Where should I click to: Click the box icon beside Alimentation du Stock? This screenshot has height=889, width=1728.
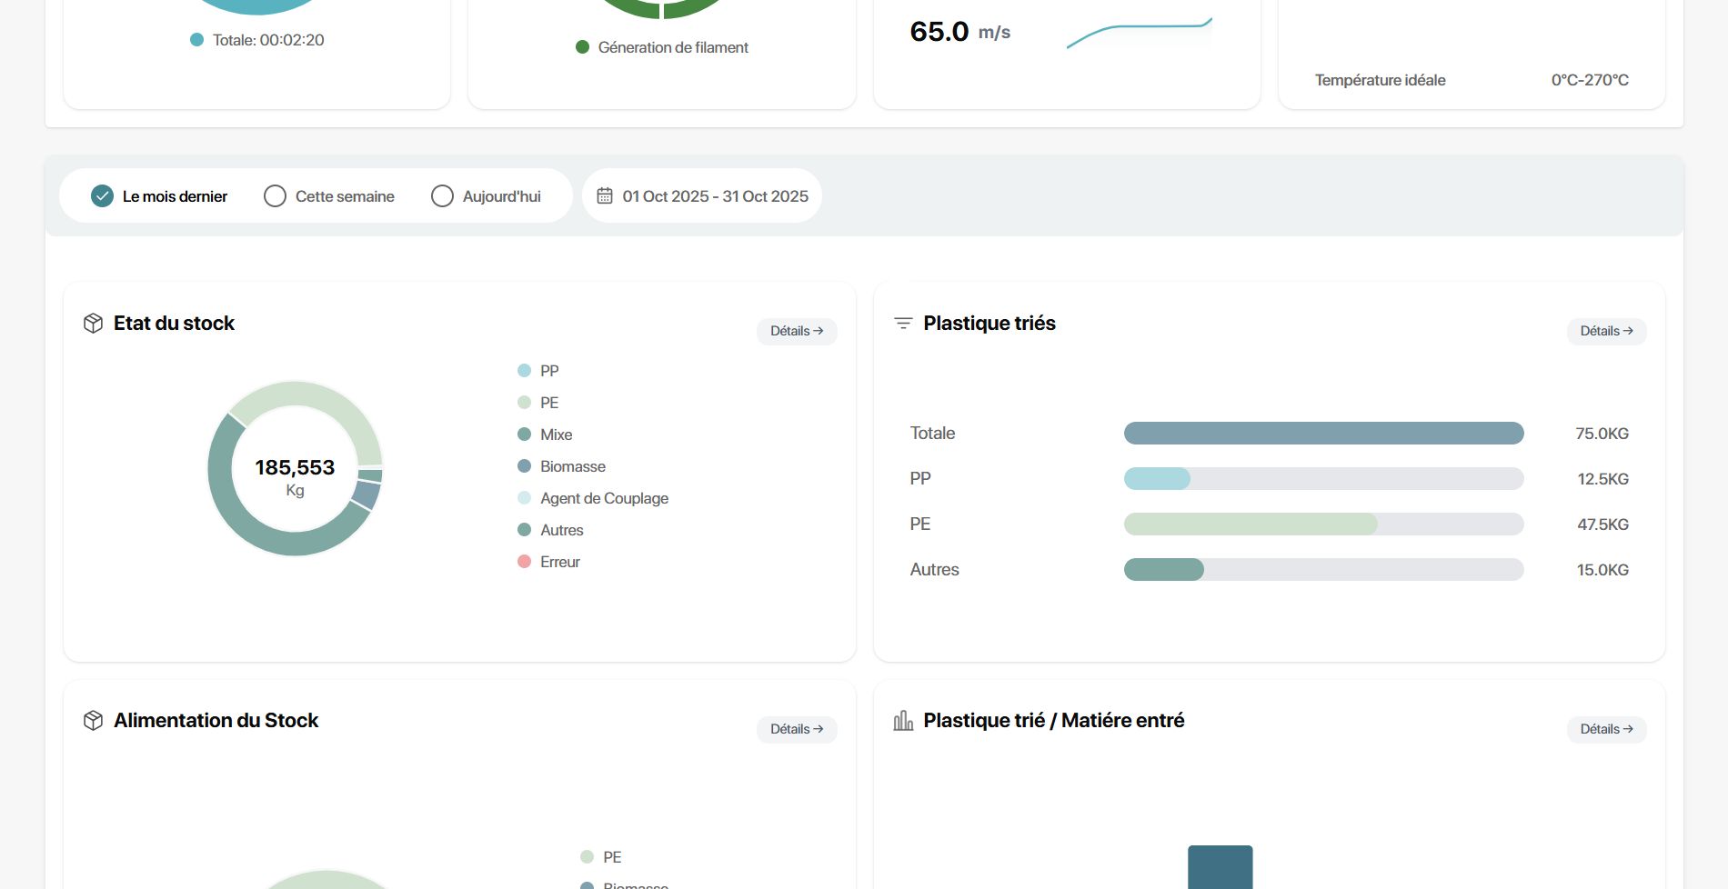93,721
